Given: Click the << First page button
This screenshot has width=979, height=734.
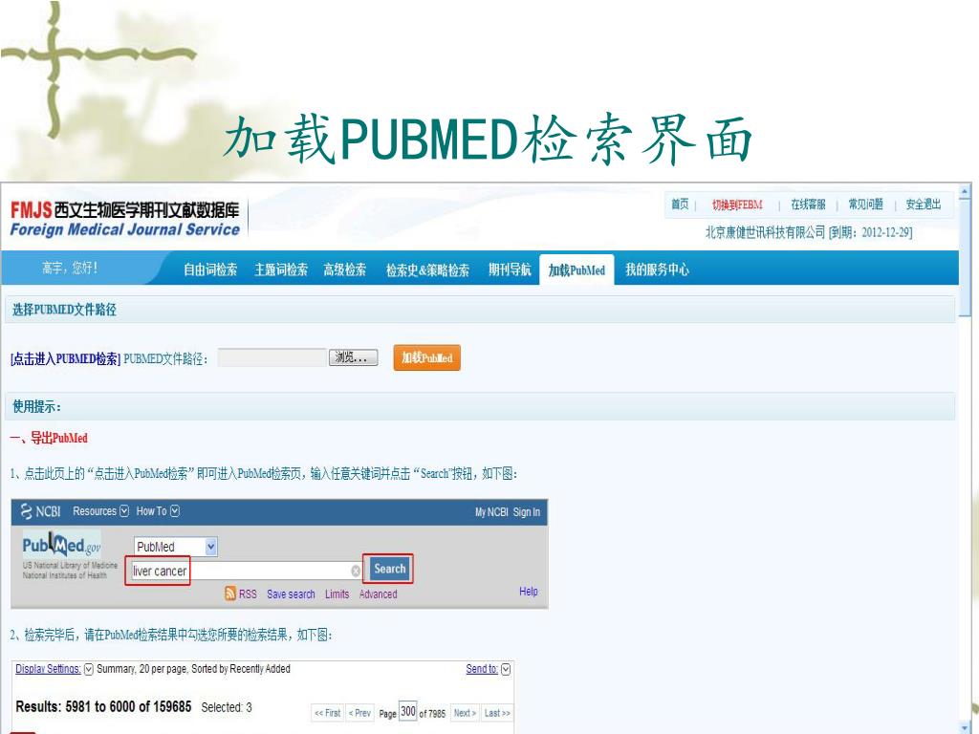Looking at the screenshot, I should [327, 713].
